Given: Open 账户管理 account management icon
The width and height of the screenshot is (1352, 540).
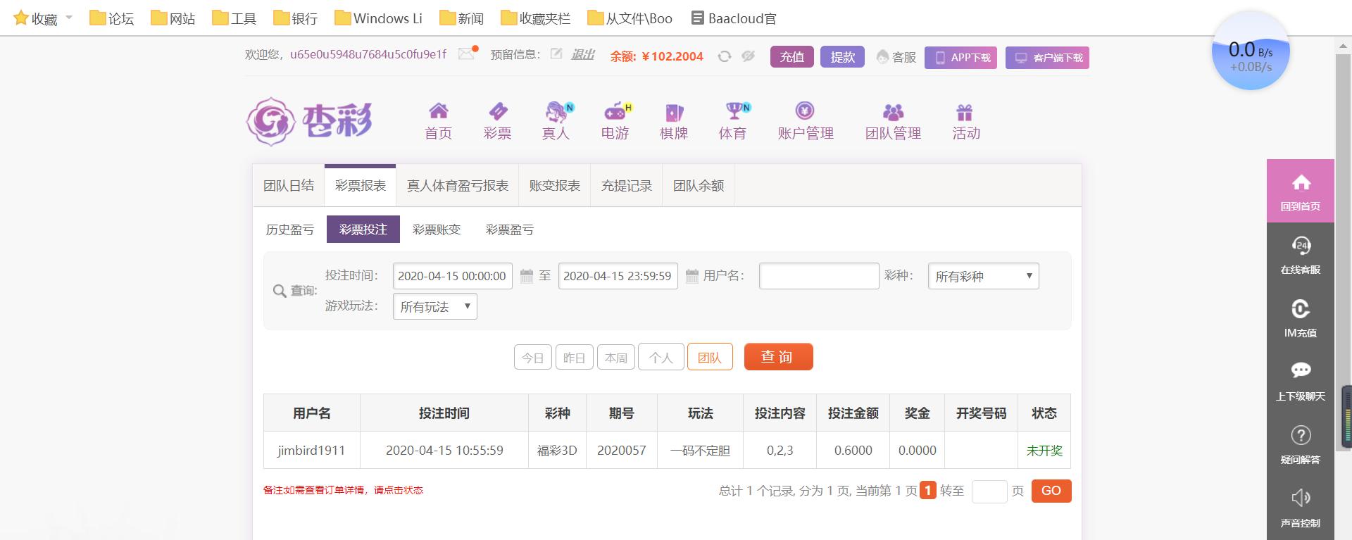Looking at the screenshot, I should pos(805,111).
